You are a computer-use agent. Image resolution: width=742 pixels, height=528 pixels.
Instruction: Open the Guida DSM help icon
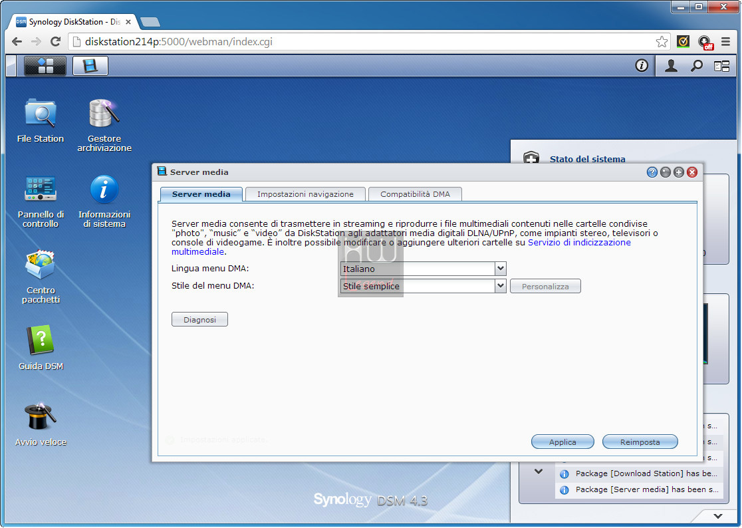coord(41,347)
